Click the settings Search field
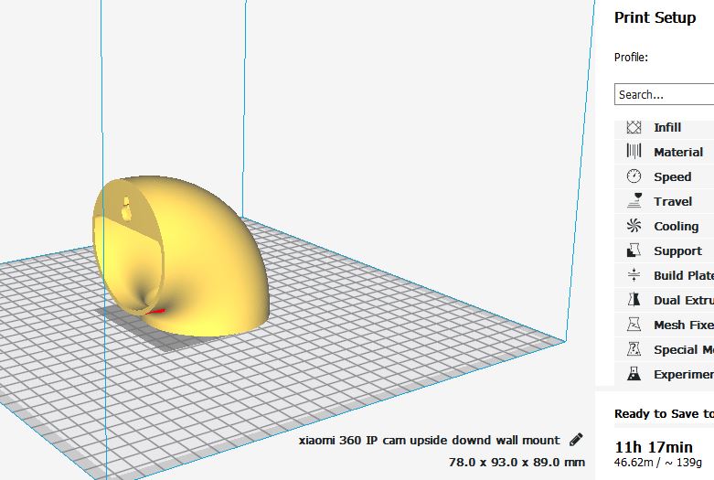Viewport: 714px width, 480px height. (x=665, y=94)
